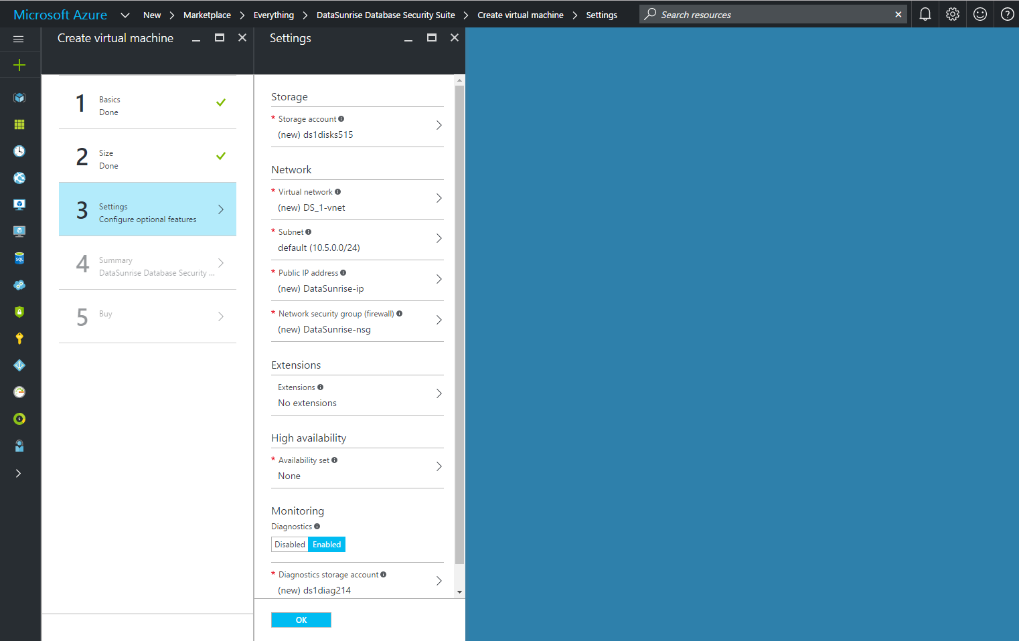Click the Settings breadcrumb at the end
1019x641 pixels.
point(602,15)
